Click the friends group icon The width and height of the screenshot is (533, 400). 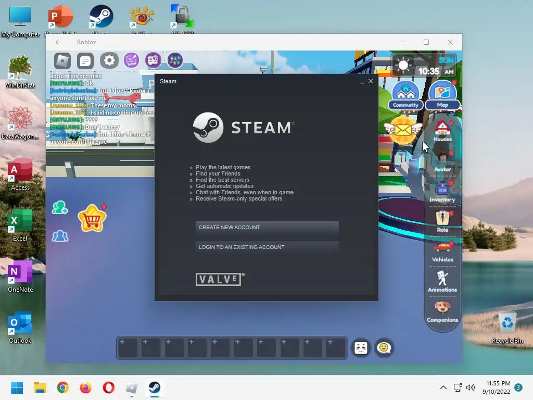60,236
